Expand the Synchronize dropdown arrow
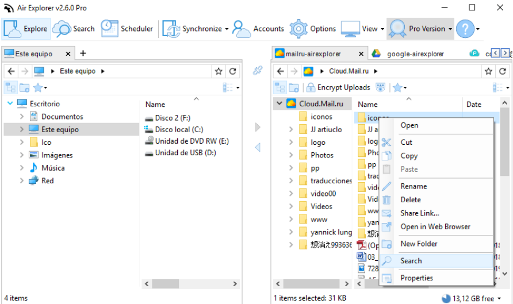 tap(227, 29)
